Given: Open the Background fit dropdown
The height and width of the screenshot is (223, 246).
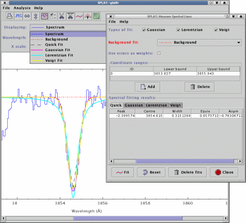Looking at the screenshot, I should point(199,43).
